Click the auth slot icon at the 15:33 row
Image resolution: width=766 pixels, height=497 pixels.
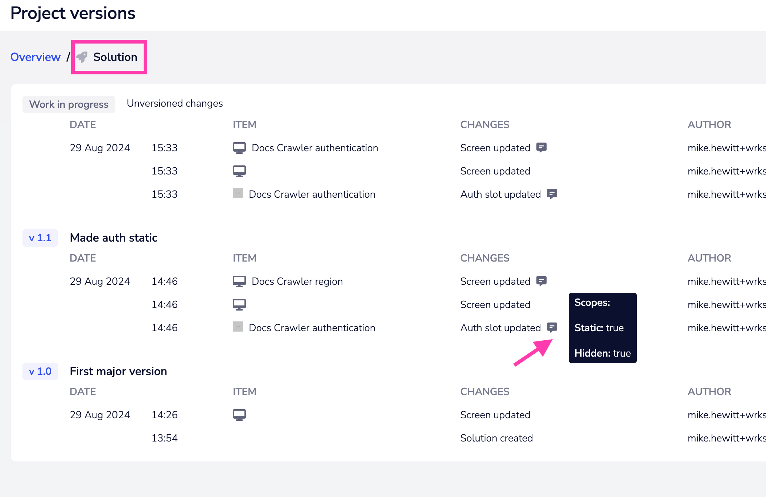coord(238,193)
